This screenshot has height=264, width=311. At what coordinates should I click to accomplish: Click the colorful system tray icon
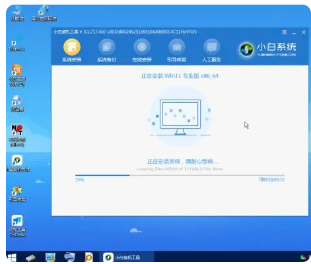point(304,257)
